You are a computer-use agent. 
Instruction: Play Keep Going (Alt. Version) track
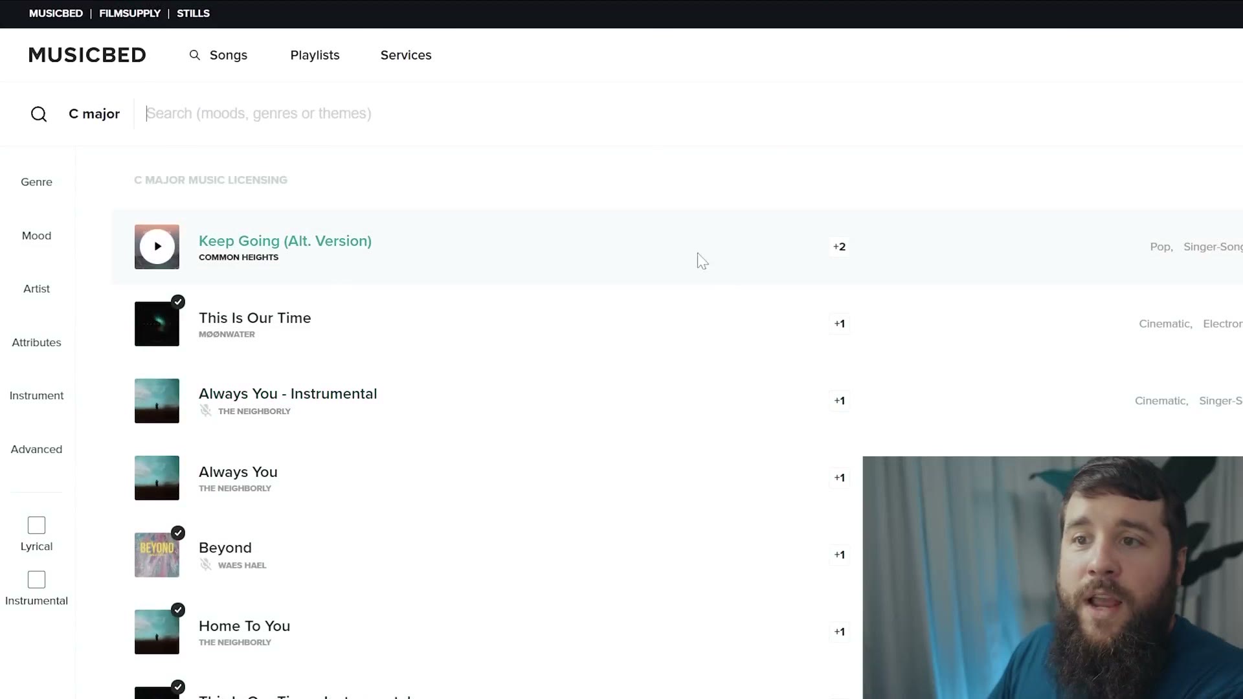pos(157,247)
